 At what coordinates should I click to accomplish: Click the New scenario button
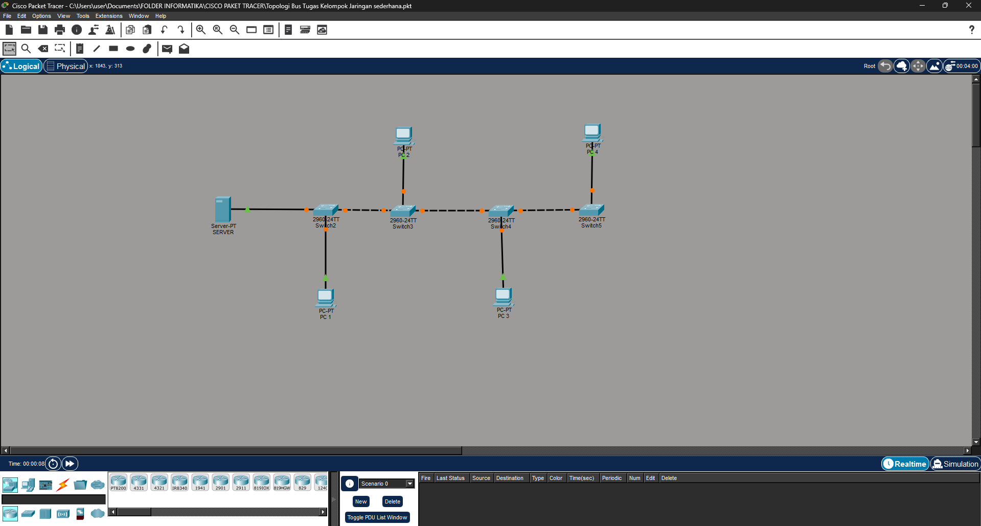click(x=361, y=501)
